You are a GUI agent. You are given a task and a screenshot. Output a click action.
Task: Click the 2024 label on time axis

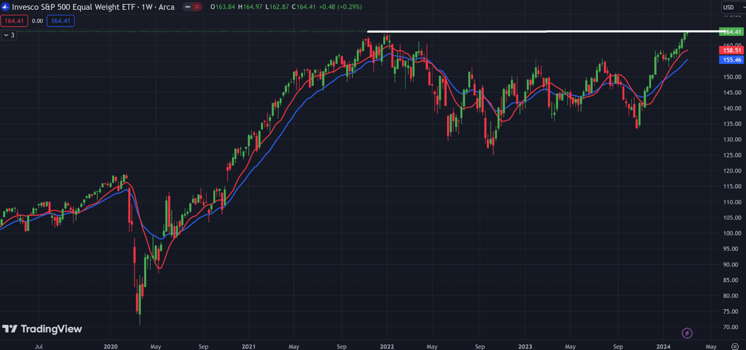[663, 346]
